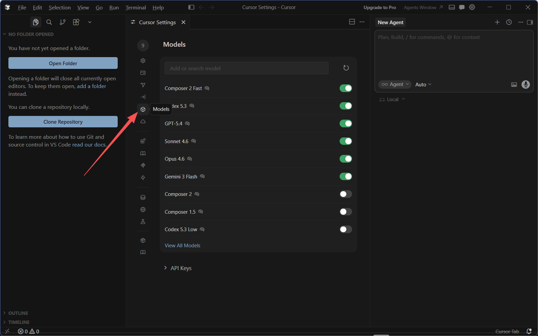Screen dimensions: 538x336
Task: Open errors and warnings count in status bar
Action: [x=29, y=331]
